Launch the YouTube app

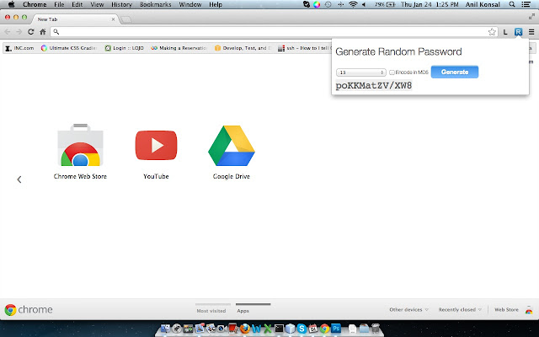[x=156, y=152]
